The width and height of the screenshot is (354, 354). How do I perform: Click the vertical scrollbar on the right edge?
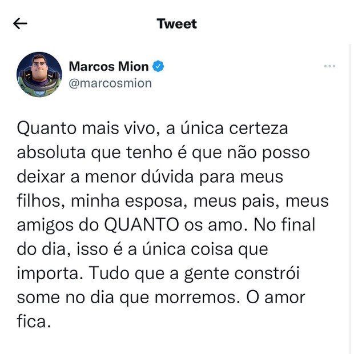tap(350, 199)
